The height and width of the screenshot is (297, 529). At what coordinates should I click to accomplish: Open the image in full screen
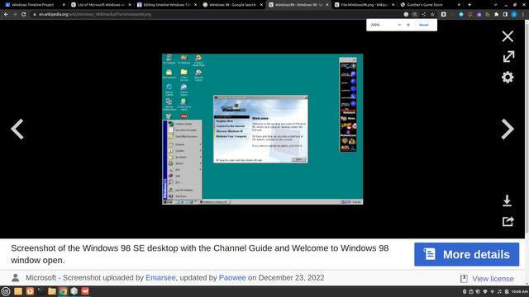coord(508,56)
